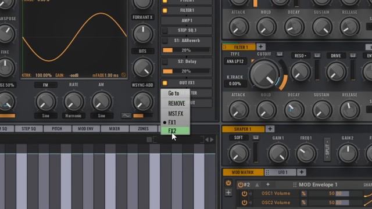This screenshot has width=372, height=209.
Task: Add a new slot below the mod matrix power icon
Action: coord(228,193)
